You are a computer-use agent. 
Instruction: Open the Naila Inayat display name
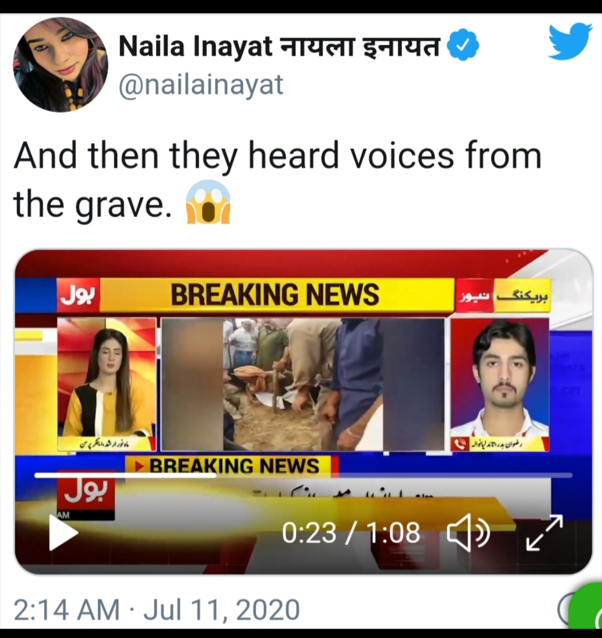280,46
